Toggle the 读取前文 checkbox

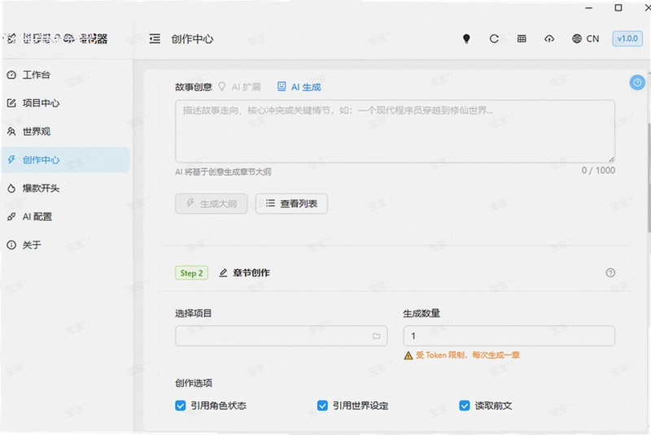tap(464, 406)
